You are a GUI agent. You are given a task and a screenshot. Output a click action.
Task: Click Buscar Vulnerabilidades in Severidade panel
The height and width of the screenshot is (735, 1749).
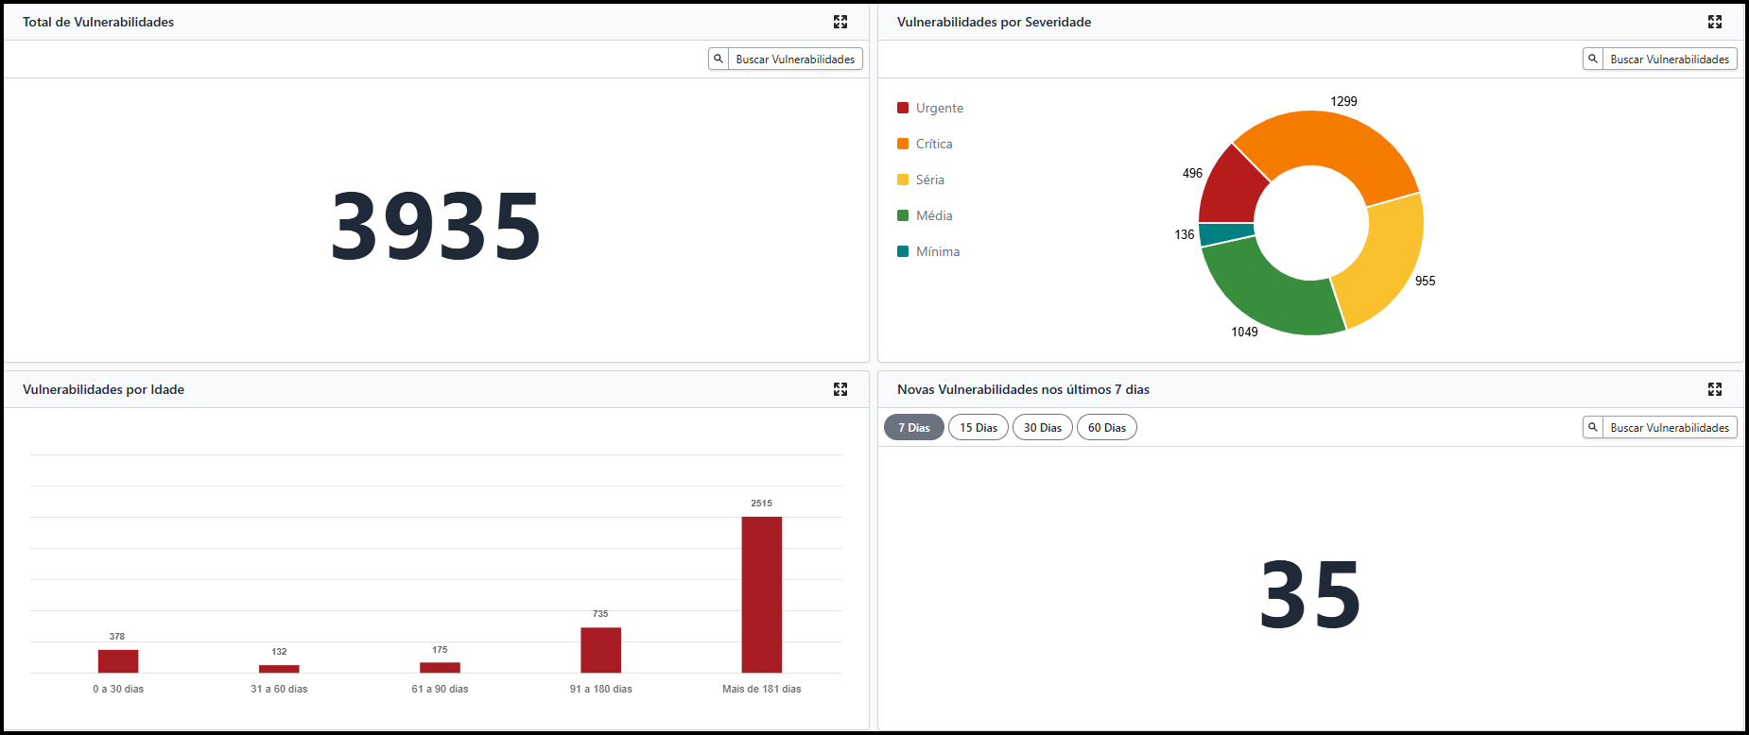click(x=1670, y=59)
